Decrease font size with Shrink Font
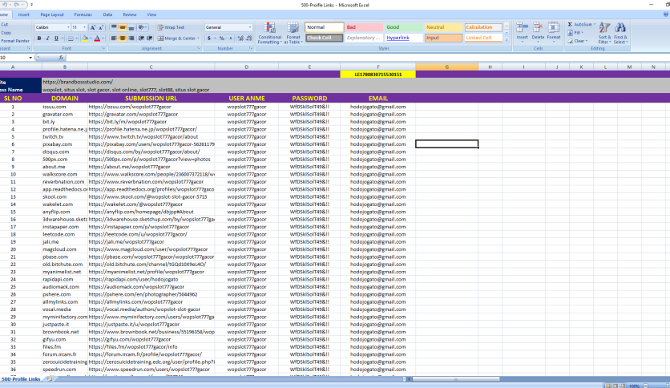 pos(101,27)
